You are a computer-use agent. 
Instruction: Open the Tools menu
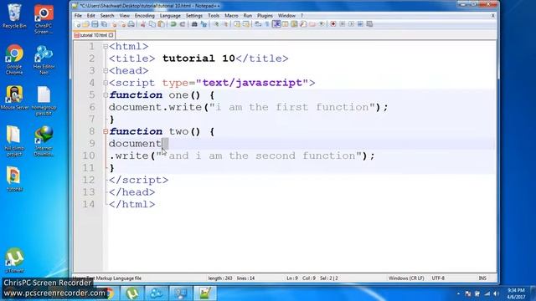coord(214,16)
